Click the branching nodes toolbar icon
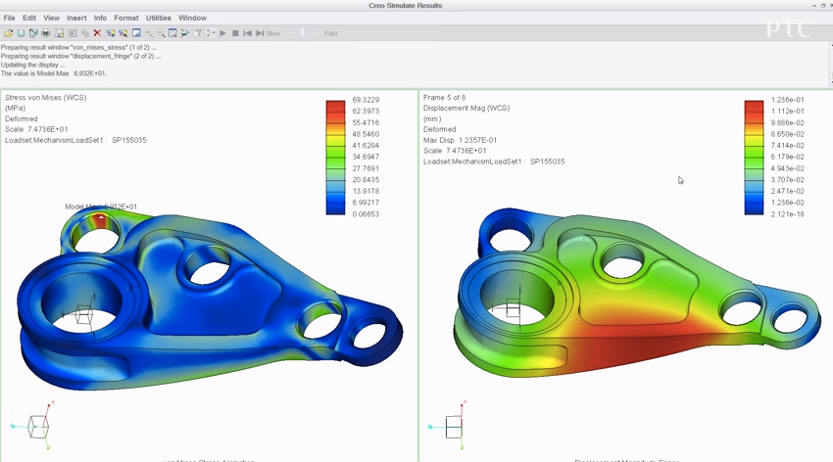This screenshot has width=833, height=462. click(211, 33)
